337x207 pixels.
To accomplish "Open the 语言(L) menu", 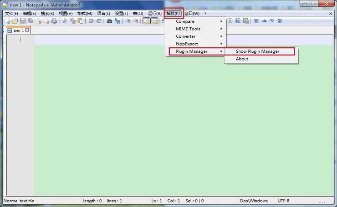I will click(x=103, y=14).
